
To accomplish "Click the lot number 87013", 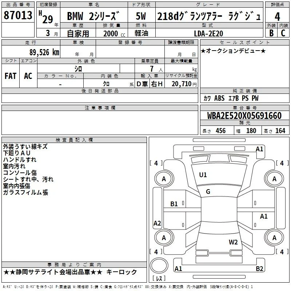I will click(x=18, y=15).
